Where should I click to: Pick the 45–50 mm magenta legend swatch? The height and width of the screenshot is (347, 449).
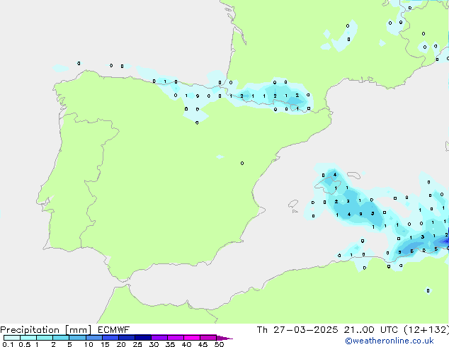tap(208, 338)
